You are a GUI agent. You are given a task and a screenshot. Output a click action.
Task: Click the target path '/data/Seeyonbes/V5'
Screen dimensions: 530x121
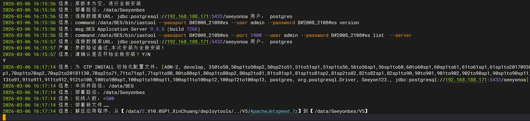[x=340, y=111]
